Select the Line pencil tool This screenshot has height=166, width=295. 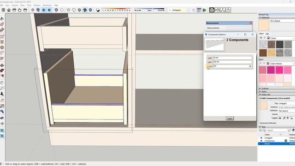click(x=2, y=30)
